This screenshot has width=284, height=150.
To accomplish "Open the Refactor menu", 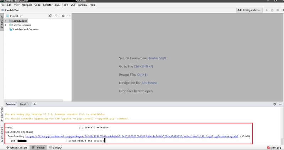I will [48, 5].
